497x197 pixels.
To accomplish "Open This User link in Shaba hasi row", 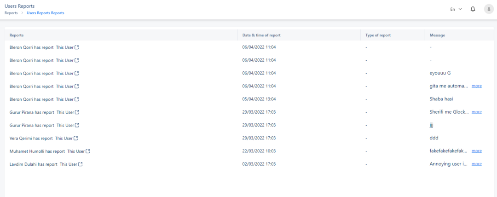I will pyautogui.click(x=65, y=99).
